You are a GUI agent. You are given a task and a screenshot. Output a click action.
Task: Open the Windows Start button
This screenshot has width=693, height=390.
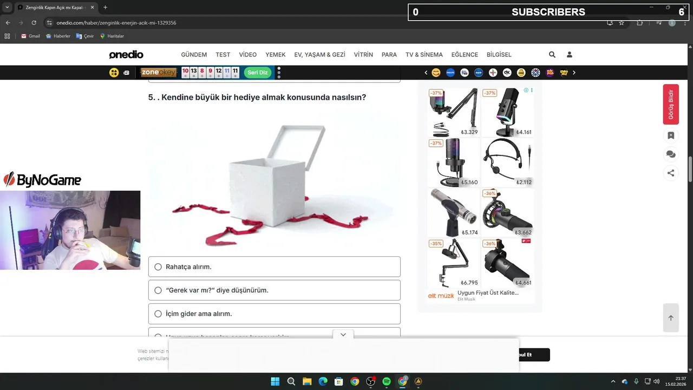[x=275, y=381]
